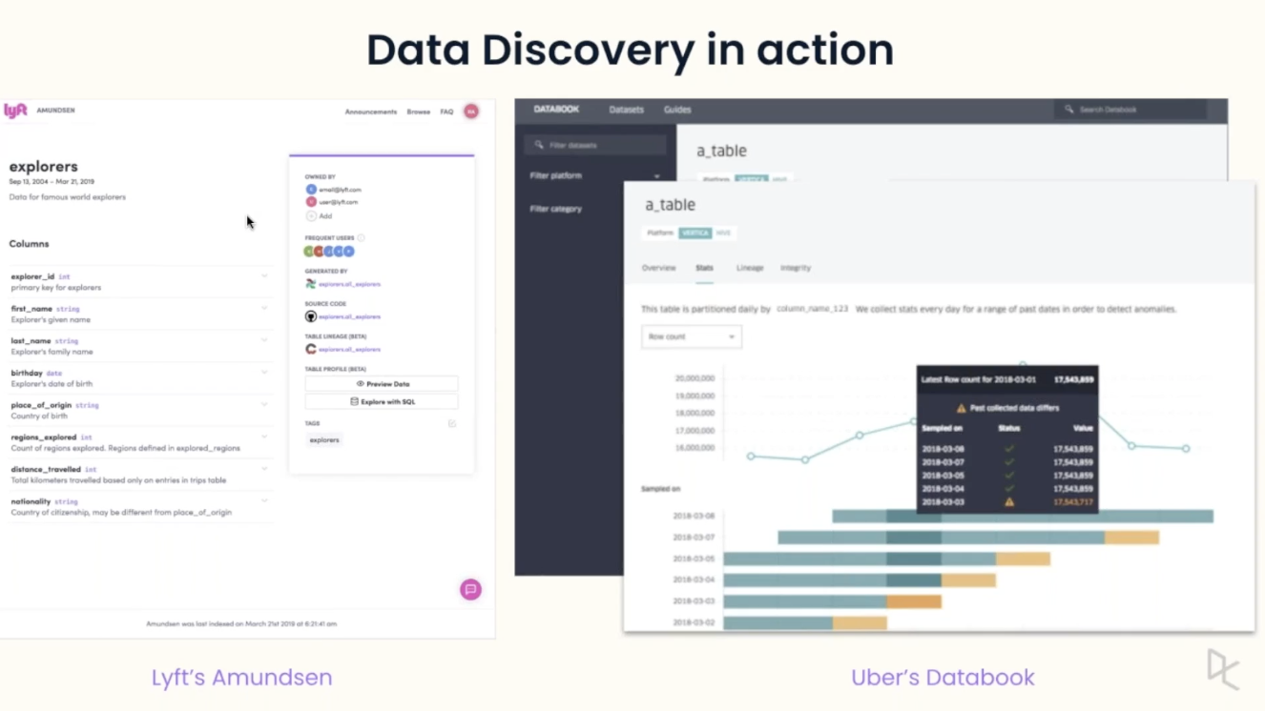The width and height of the screenshot is (1265, 711).
Task: Open the Filter platform dropdown
Action: pos(595,176)
